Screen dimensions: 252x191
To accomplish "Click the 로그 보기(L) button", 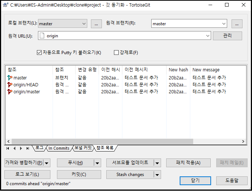I will pyautogui.click(x=27, y=175).
